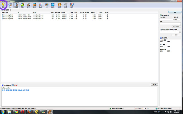Click the new server icon with green dot
The width and height of the screenshot is (183, 114).
tap(161, 15)
